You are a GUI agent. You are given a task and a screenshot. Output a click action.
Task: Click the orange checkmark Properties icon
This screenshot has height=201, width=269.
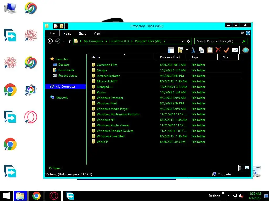226,50
